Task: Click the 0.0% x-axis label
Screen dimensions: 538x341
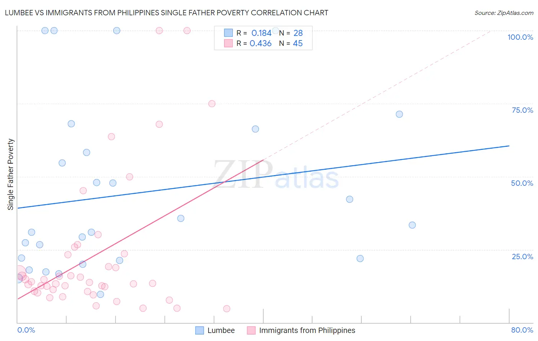Action: point(26,330)
